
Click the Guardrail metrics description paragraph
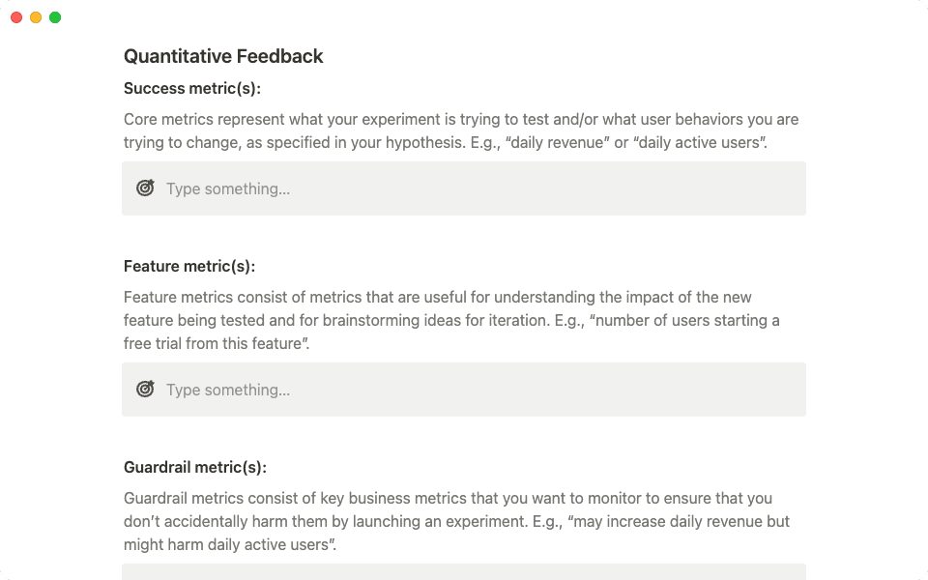click(x=454, y=521)
